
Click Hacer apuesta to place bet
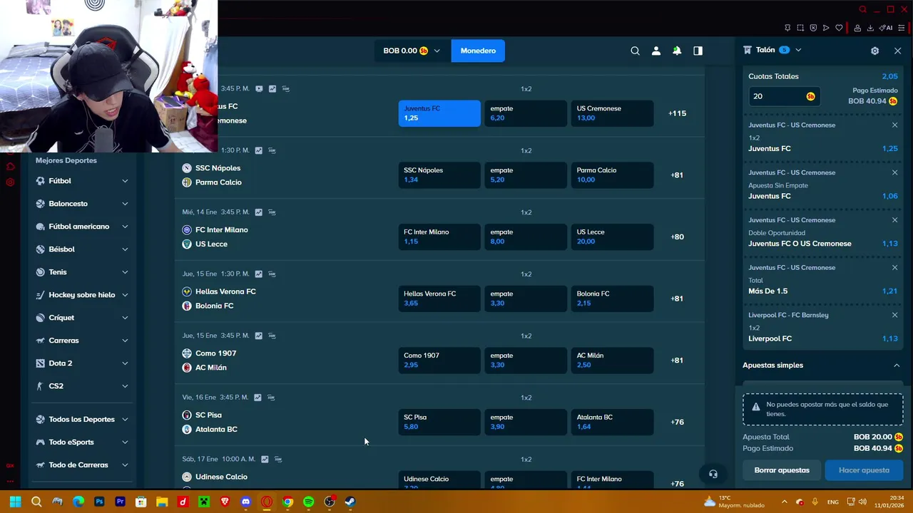[864, 470]
